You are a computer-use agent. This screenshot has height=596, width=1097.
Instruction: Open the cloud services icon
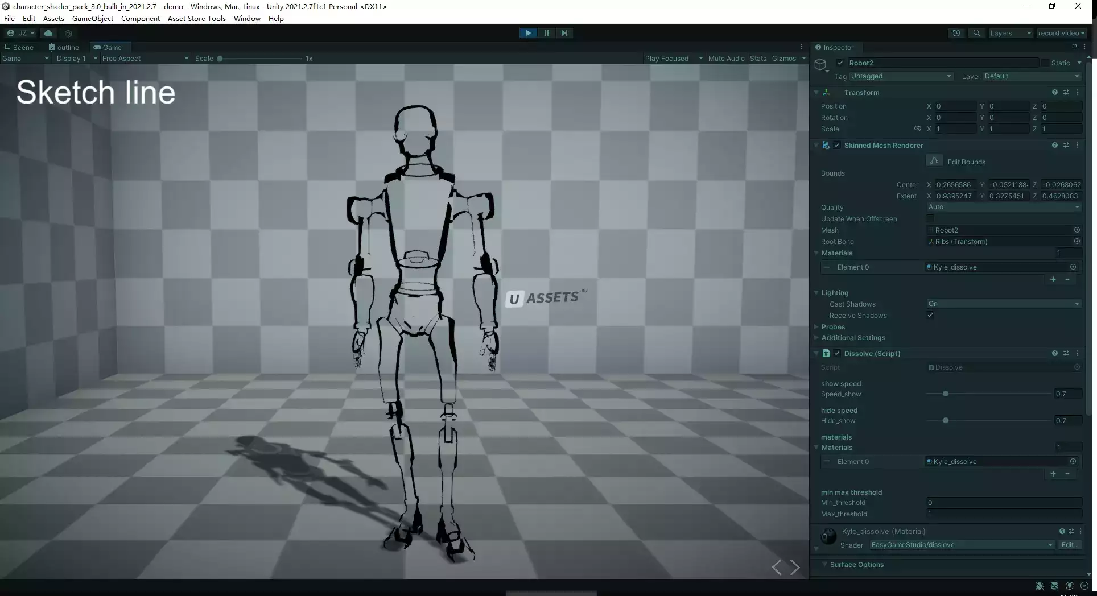coord(48,33)
